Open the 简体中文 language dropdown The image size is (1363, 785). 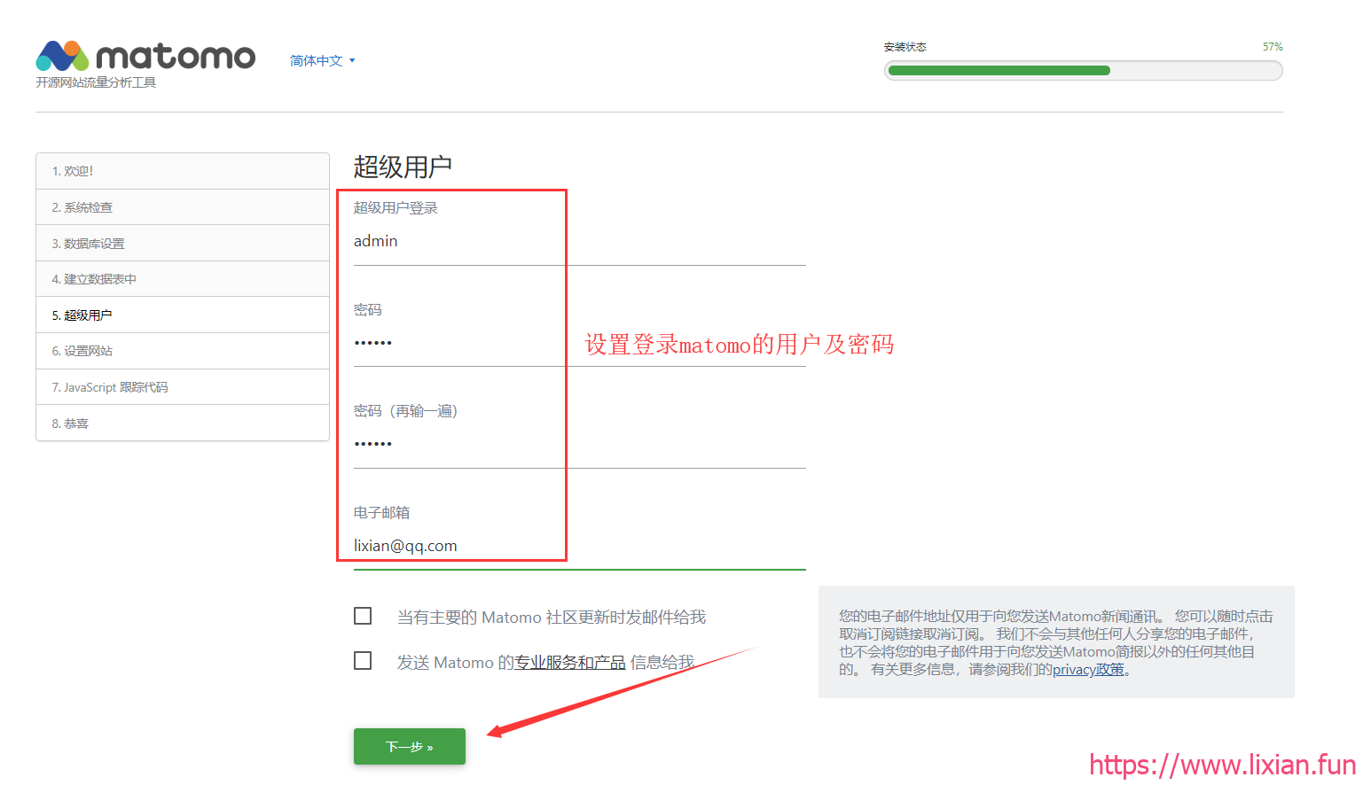pos(323,61)
